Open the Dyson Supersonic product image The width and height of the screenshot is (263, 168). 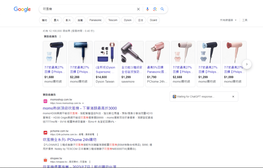point(106,52)
